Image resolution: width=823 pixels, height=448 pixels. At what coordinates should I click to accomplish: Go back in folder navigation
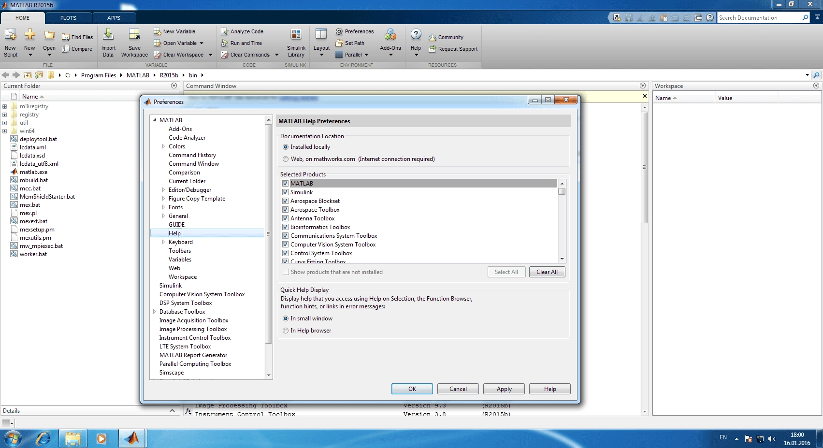click(6, 75)
